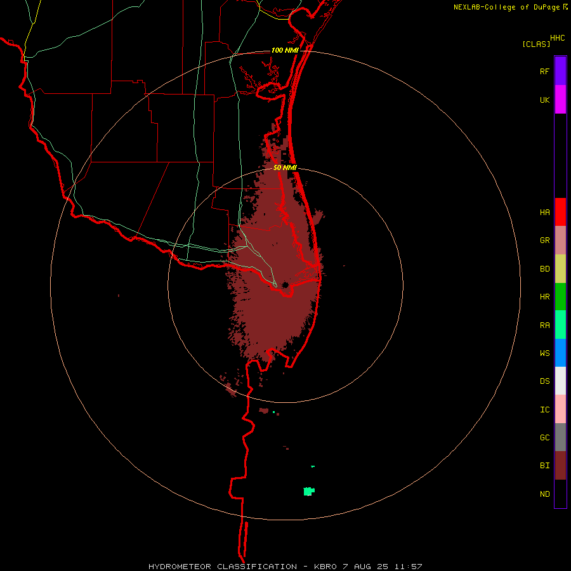
Task: Click the HA red legend swatch
Action: point(560,212)
